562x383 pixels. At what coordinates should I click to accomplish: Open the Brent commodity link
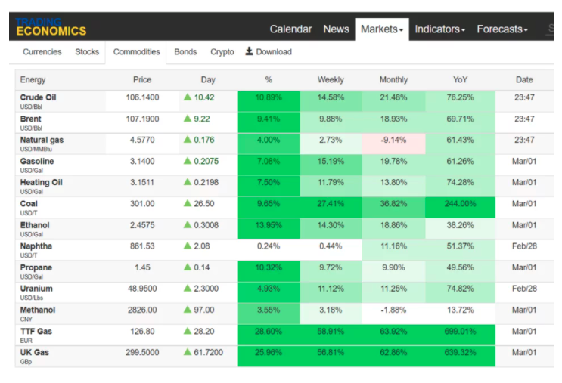[x=31, y=119]
